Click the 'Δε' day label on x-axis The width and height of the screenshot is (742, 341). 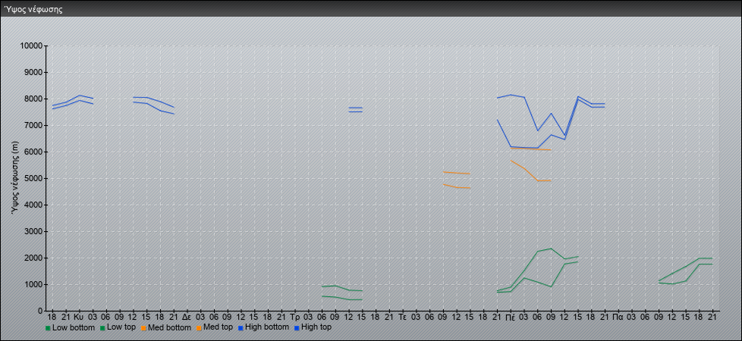pyautogui.click(x=187, y=316)
